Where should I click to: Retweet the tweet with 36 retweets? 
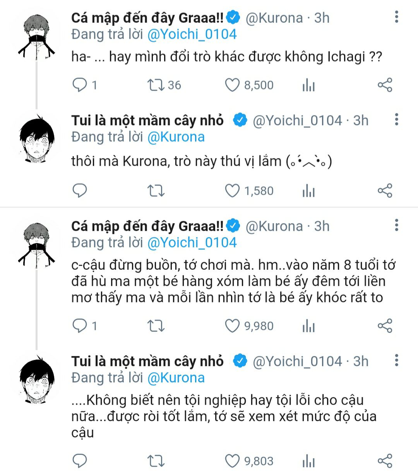tap(156, 85)
